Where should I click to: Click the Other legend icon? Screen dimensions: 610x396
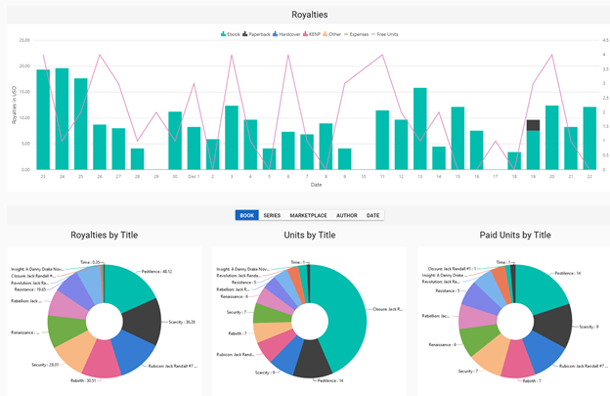tap(325, 34)
